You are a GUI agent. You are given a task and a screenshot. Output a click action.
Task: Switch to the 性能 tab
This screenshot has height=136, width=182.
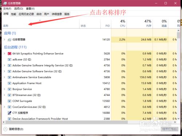[x=13, y=14]
